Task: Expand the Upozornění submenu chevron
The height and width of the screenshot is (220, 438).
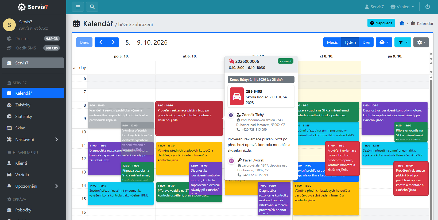Action: pos(56,186)
